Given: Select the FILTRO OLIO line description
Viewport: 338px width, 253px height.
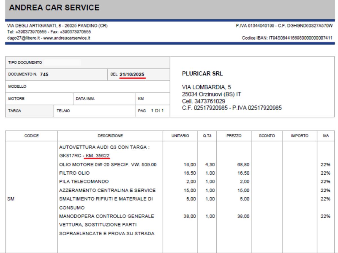Looking at the screenshot, I should (74, 173).
